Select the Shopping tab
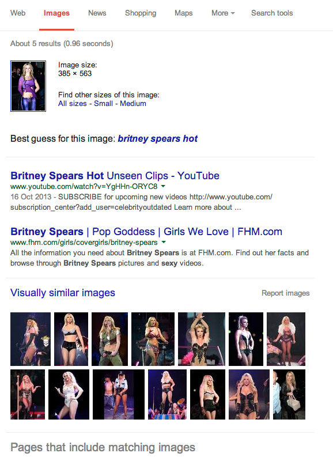The width and height of the screenshot is (333, 457). pyautogui.click(x=141, y=13)
